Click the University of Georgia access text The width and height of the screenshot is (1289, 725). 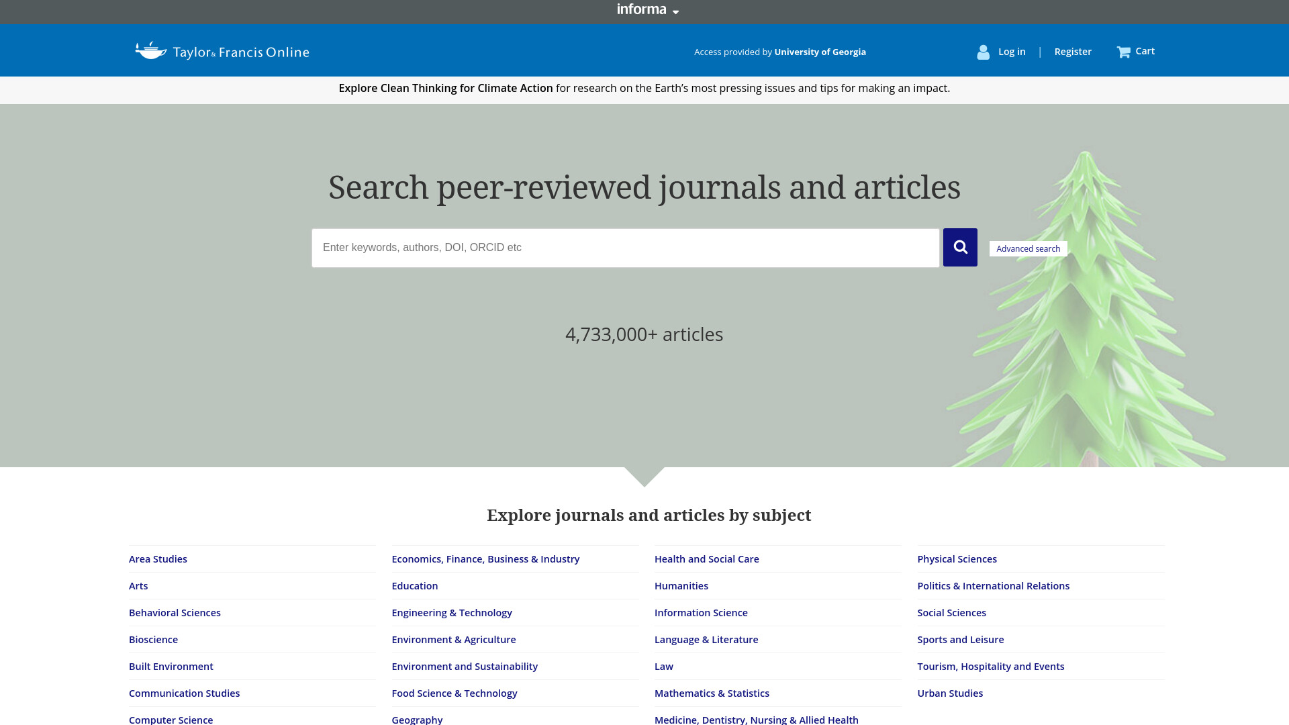coord(820,52)
